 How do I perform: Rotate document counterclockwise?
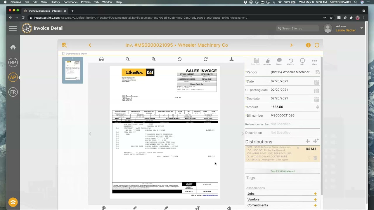click(180, 59)
